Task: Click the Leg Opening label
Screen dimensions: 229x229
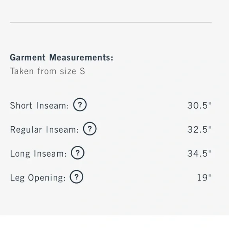Action: click(38, 178)
